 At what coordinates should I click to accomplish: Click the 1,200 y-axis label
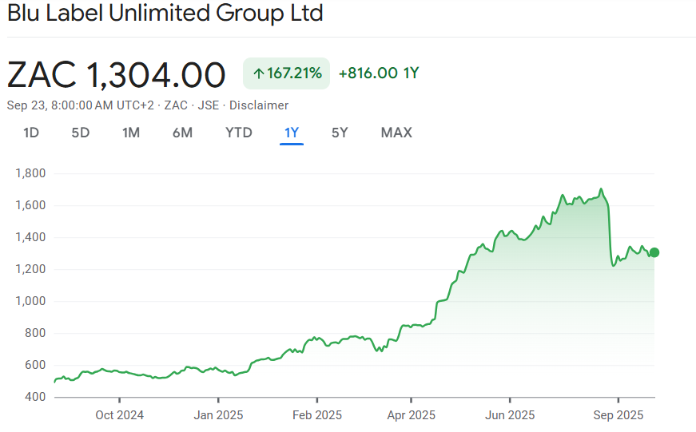coord(30,269)
